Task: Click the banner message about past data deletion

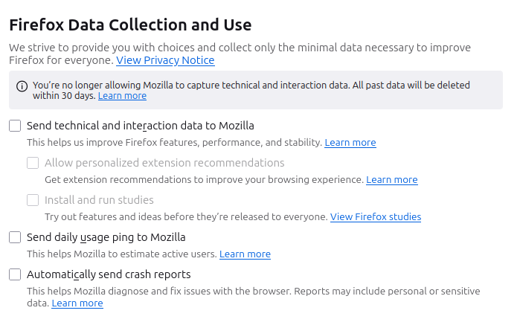Action: (x=251, y=90)
